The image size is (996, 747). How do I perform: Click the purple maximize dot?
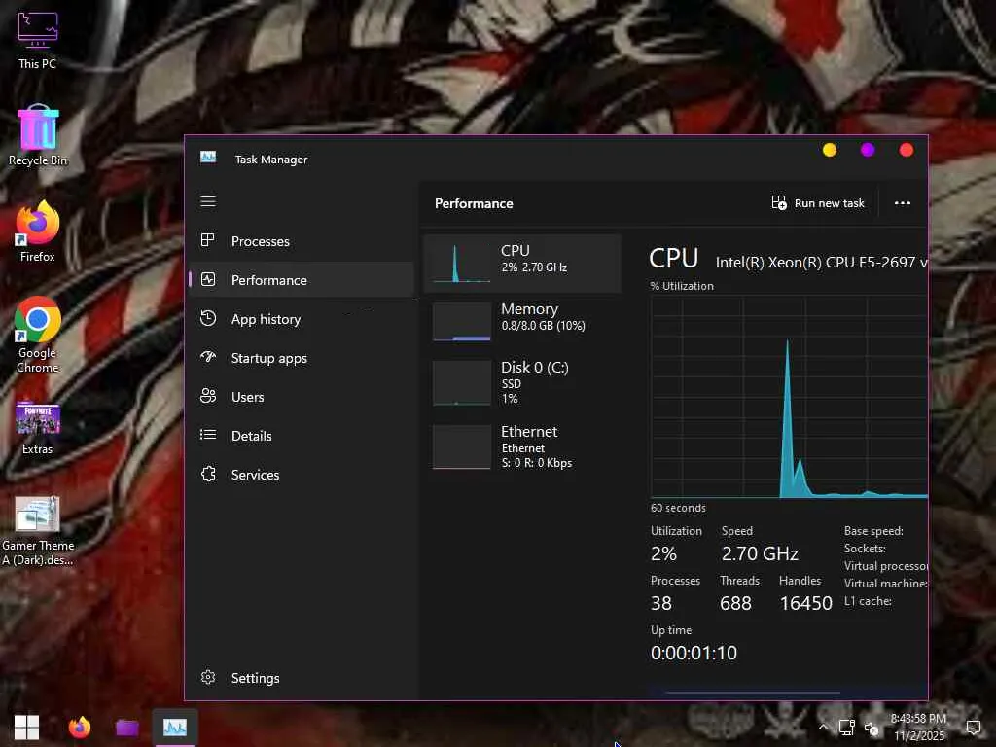click(868, 150)
